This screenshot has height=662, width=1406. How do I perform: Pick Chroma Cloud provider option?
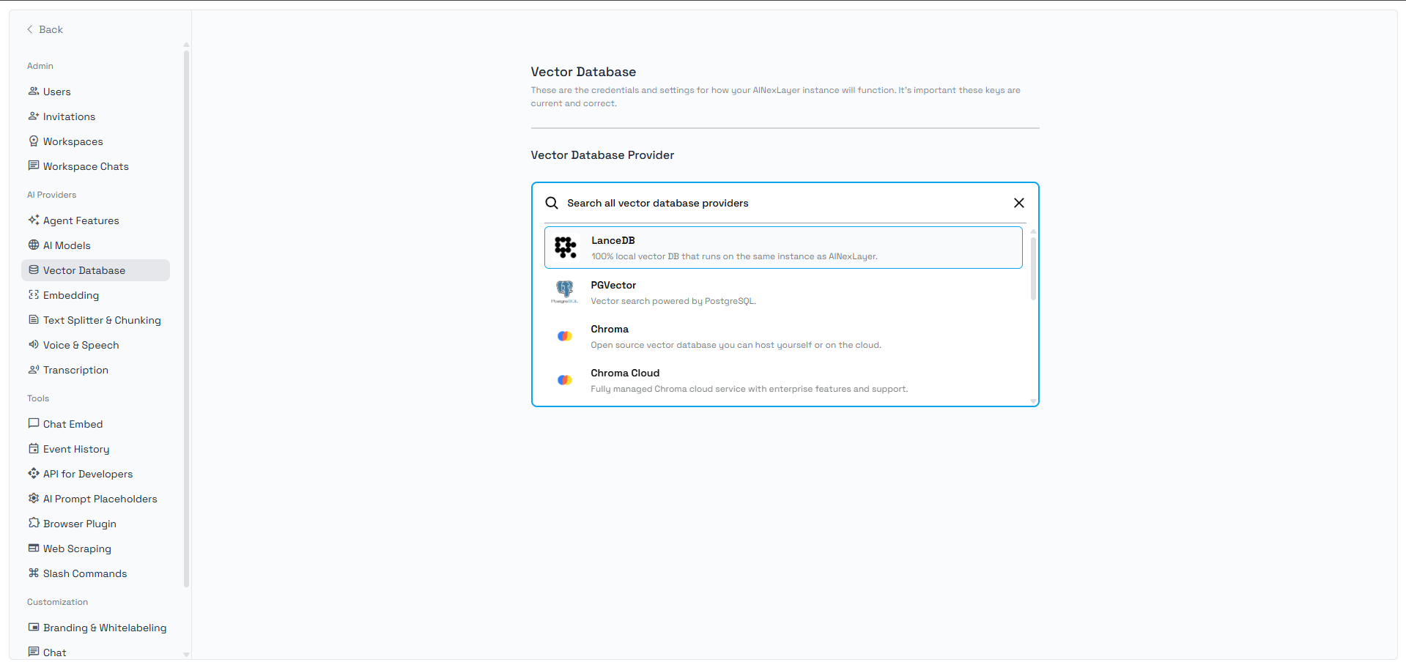[x=782, y=380]
